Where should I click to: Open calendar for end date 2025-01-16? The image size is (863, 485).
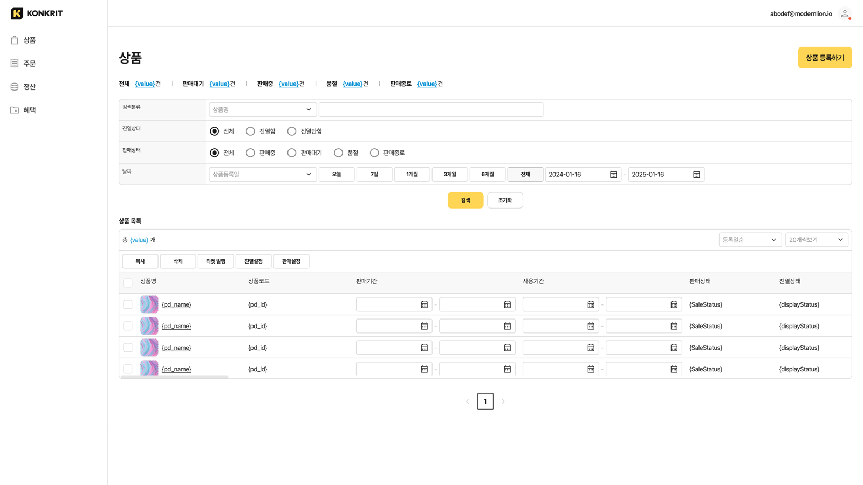tap(696, 174)
